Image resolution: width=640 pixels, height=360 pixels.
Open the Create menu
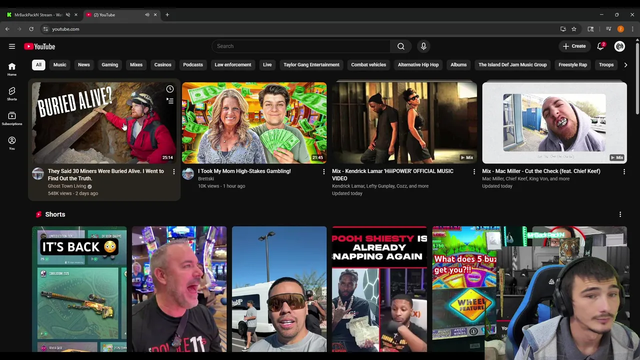(574, 46)
